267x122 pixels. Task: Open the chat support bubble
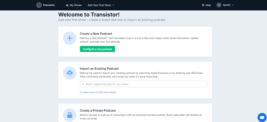(262, 118)
